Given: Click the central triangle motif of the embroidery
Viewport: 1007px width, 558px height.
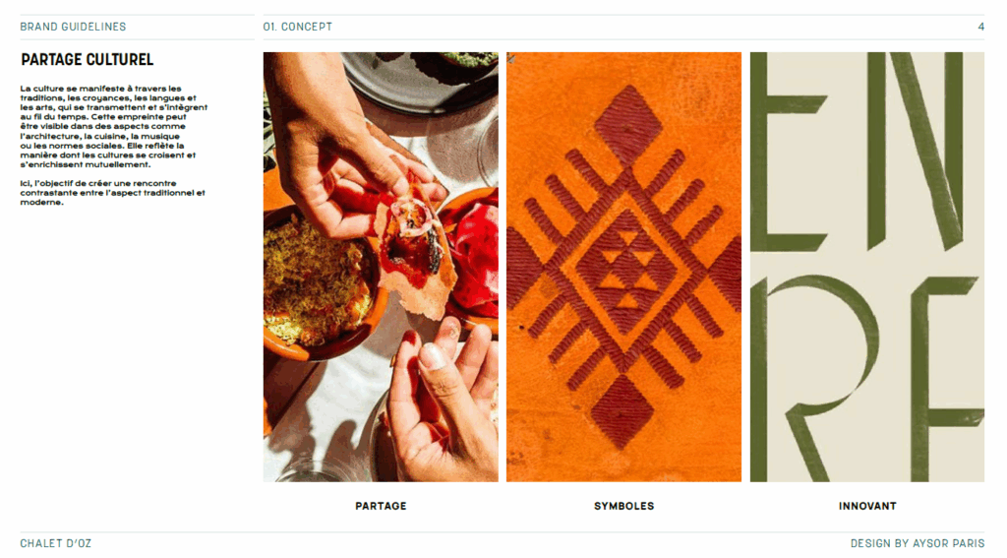Looking at the screenshot, I should point(626,269).
